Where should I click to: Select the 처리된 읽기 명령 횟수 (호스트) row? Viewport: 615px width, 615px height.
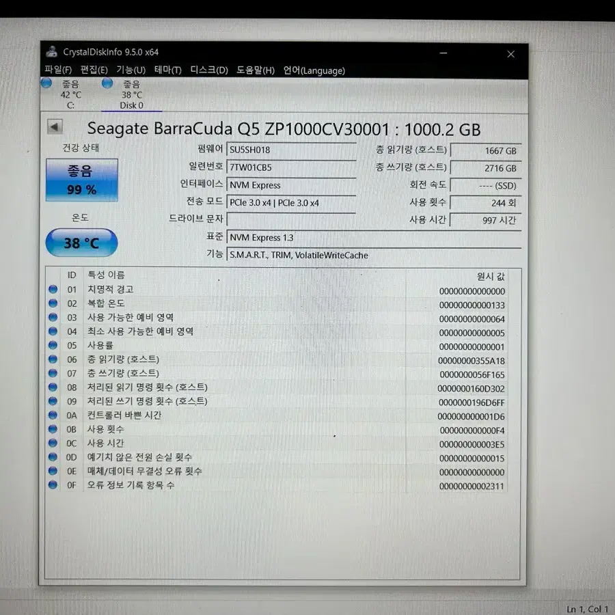pos(277,387)
